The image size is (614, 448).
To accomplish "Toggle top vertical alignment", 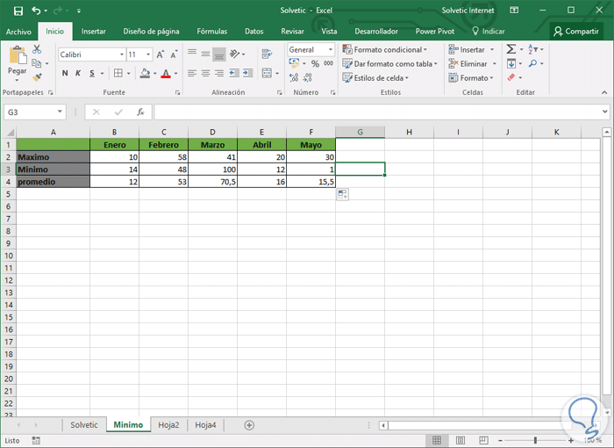I will pyautogui.click(x=192, y=53).
